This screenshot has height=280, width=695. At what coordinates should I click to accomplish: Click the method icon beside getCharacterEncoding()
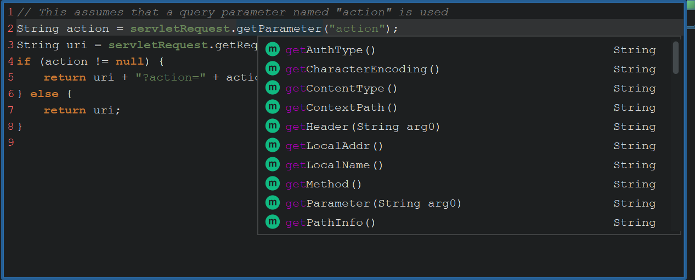[273, 68]
